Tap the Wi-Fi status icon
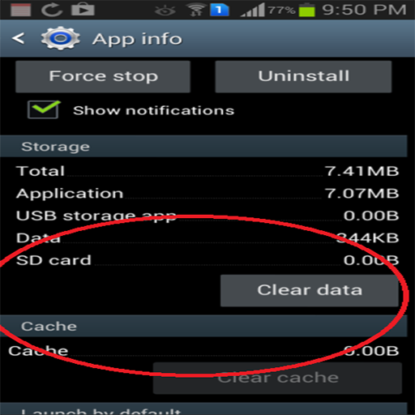Viewport: 415px width, 415px height. click(x=196, y=10)
